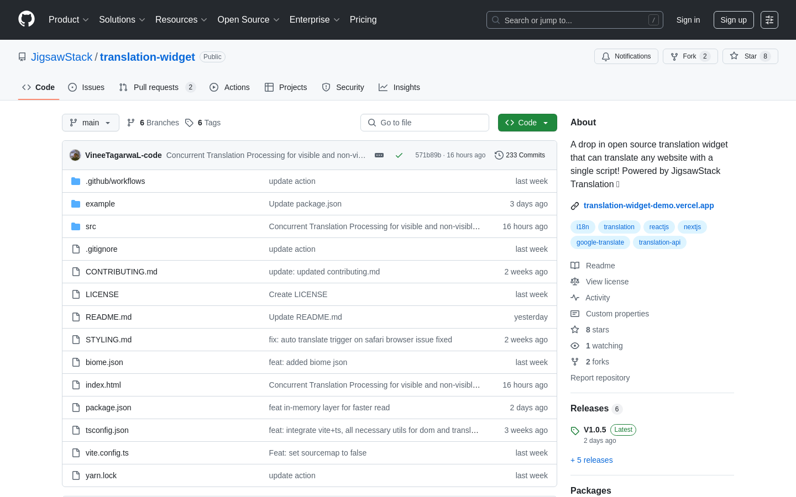
Task: Switch to the Security tab
Action: (x=343, y=87)
